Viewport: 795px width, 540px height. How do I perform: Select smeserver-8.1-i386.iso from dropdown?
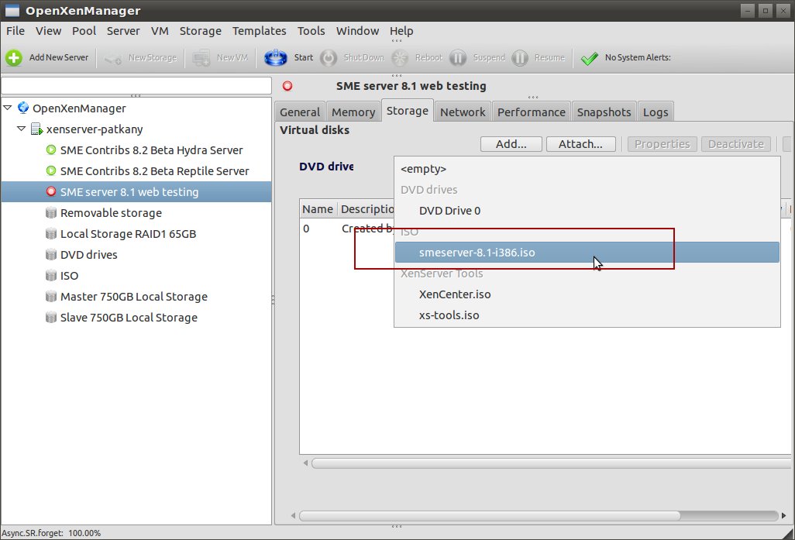tap(587, 253)
